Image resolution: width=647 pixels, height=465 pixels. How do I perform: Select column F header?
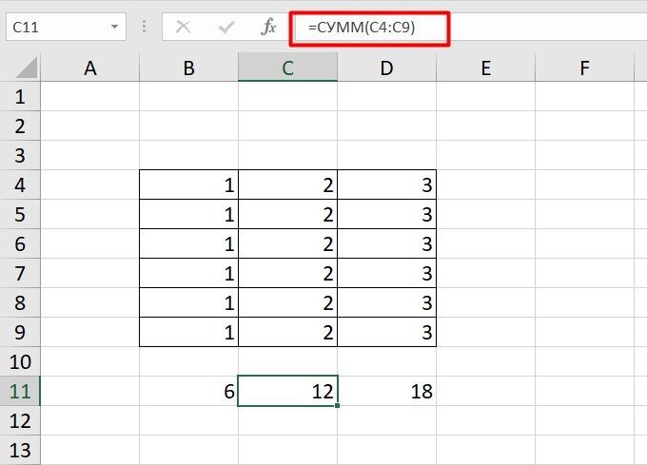(583, 68)
